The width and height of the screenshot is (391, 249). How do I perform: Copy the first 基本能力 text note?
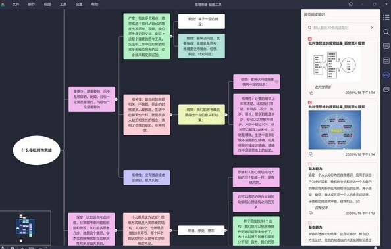pos(311,213)
